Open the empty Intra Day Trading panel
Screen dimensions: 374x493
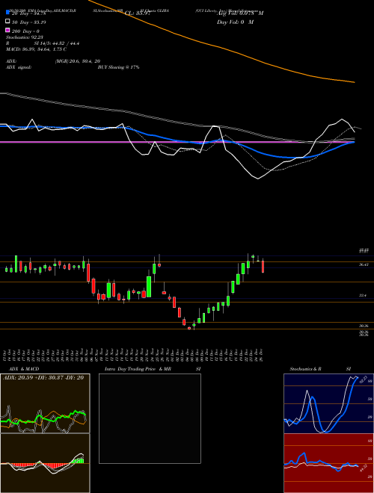coord(150,418)
